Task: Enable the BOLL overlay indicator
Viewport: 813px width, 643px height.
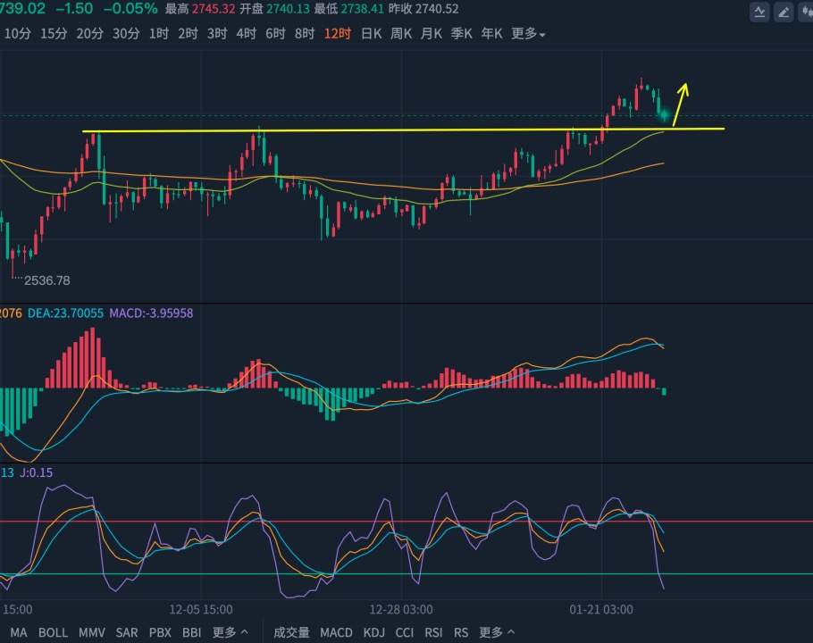Action: [53, 632]
